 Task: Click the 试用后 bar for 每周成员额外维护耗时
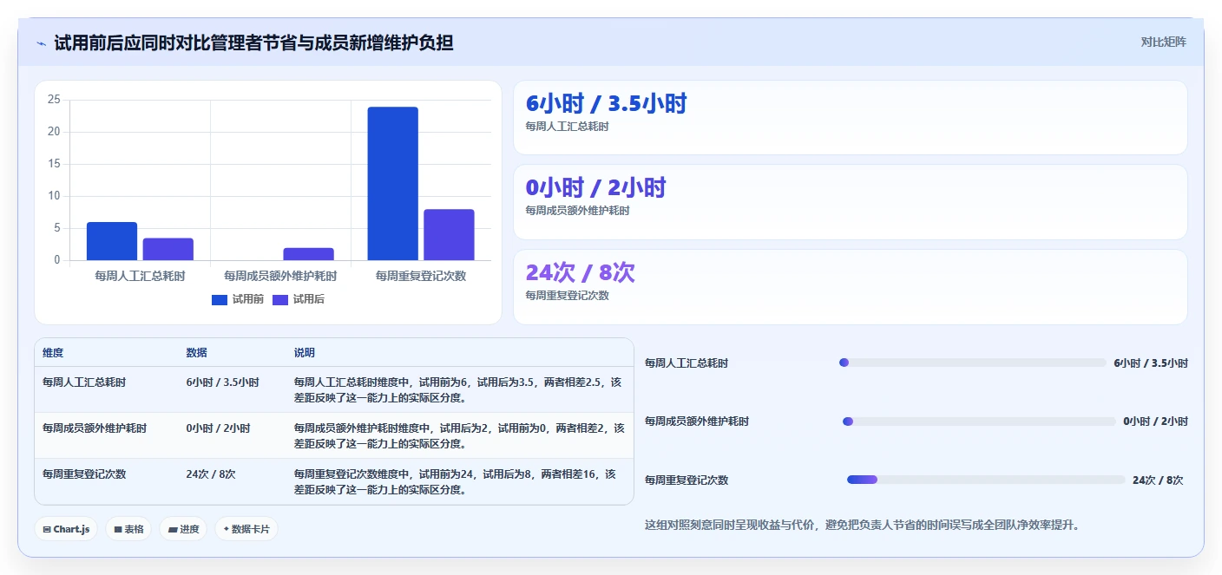308,254
